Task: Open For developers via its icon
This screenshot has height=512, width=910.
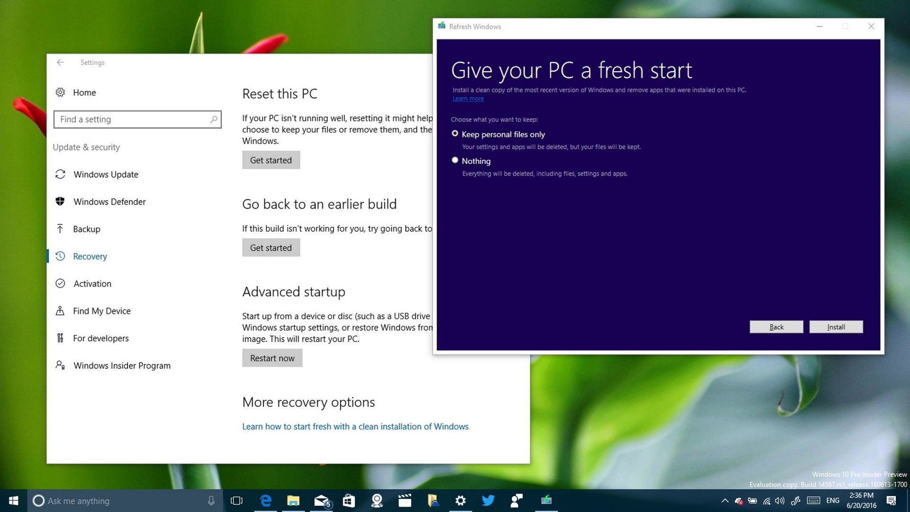Action: [60, 338]
